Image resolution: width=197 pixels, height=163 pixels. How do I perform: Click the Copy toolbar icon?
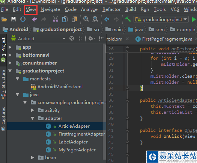pos(65,20)
